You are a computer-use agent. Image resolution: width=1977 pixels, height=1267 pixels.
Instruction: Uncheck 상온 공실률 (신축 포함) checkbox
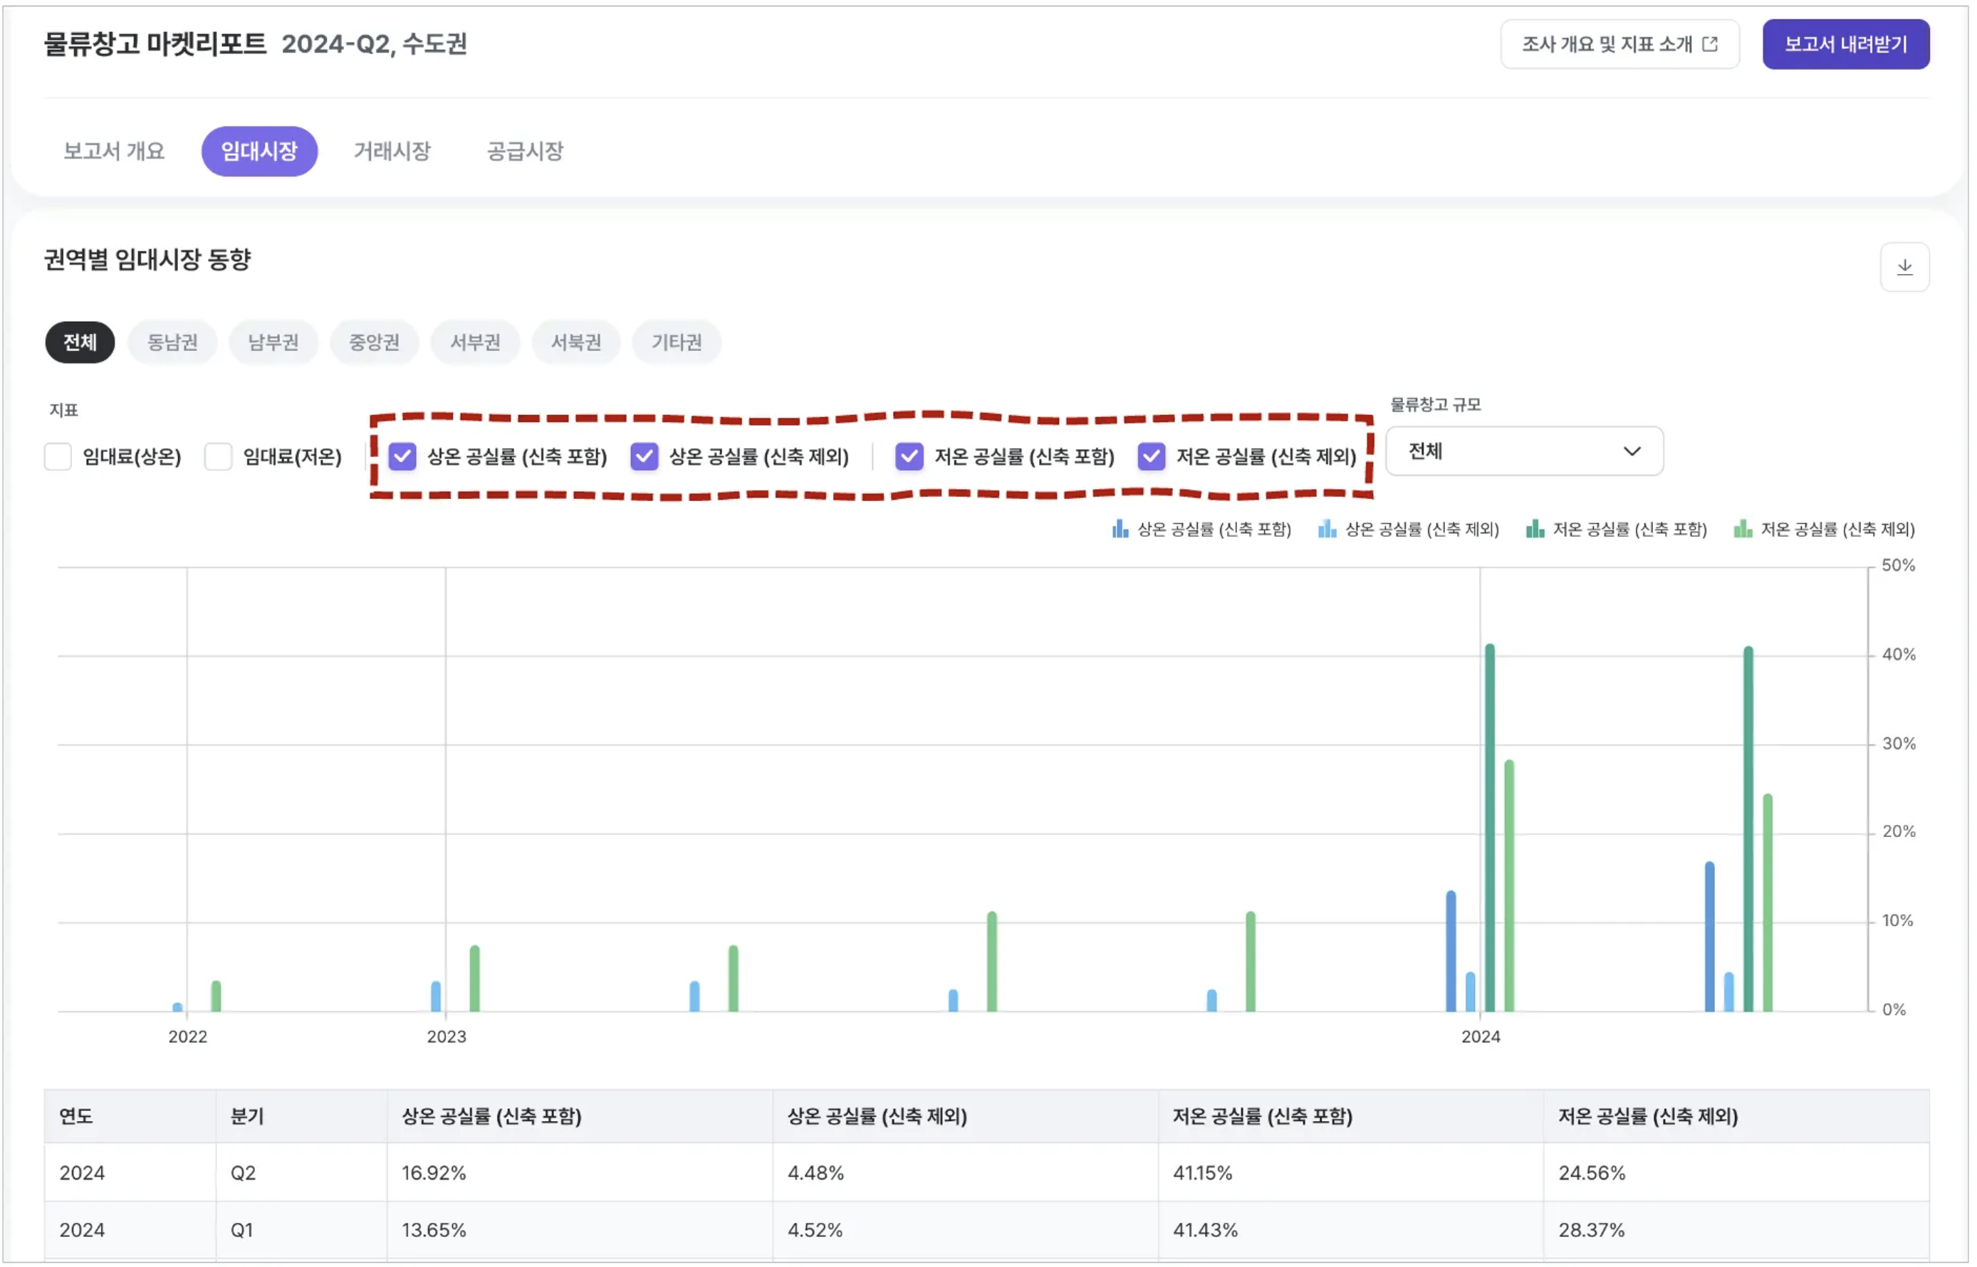coord(402,456)
